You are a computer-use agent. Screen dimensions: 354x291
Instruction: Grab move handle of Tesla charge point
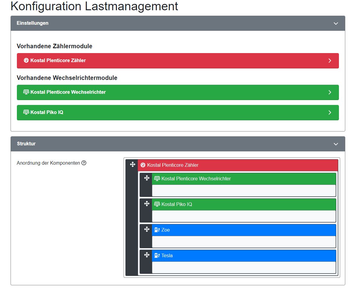(147, 255)
